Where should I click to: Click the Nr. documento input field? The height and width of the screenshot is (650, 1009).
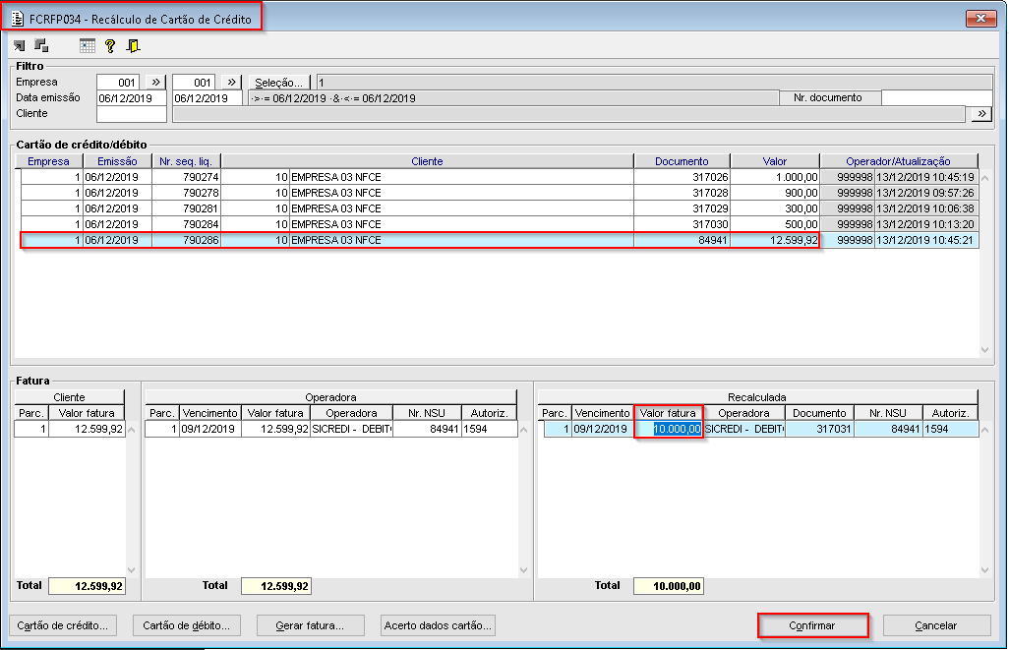[x=936, y=97]
